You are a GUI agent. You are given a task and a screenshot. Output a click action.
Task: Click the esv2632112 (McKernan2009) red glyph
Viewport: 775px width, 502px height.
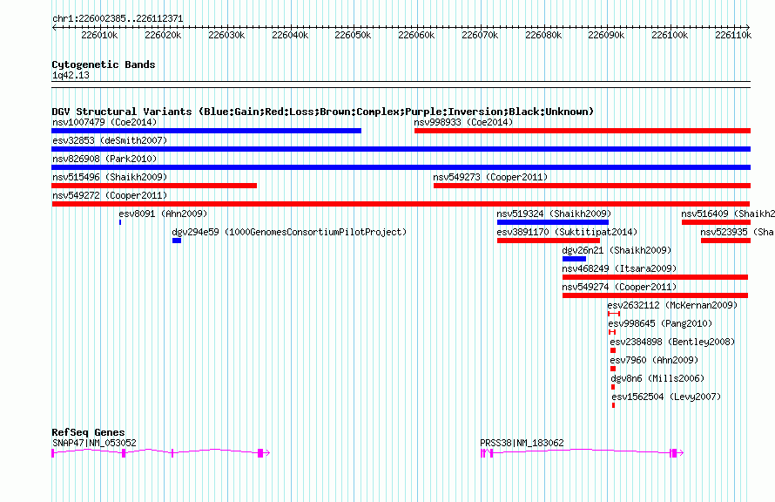click(613, 314)
